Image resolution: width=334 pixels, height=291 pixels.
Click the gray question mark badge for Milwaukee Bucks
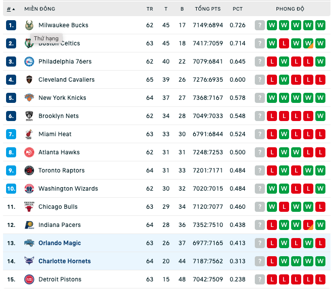260,25
